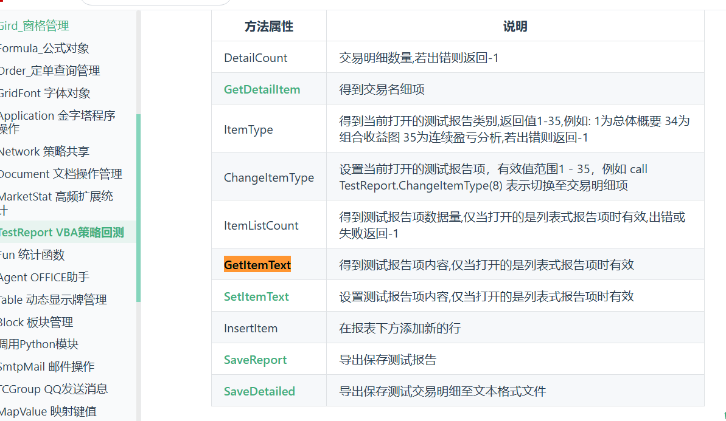Open the 调用Python模块 sidebar entry
Screen dimensions: 726x421
(40, 344)
